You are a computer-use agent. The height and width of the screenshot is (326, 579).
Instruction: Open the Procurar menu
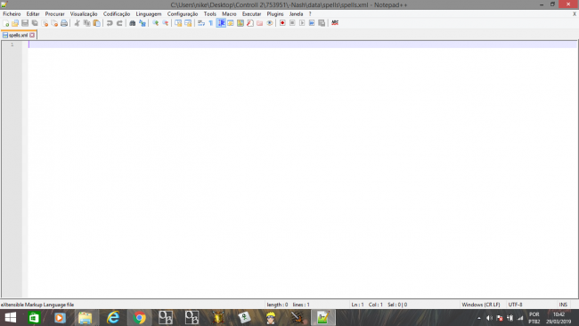tap(54, 14)
